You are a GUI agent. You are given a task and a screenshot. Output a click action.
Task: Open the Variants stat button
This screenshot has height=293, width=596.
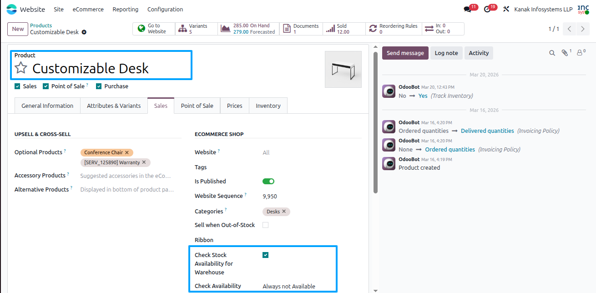tap(196, 29)
